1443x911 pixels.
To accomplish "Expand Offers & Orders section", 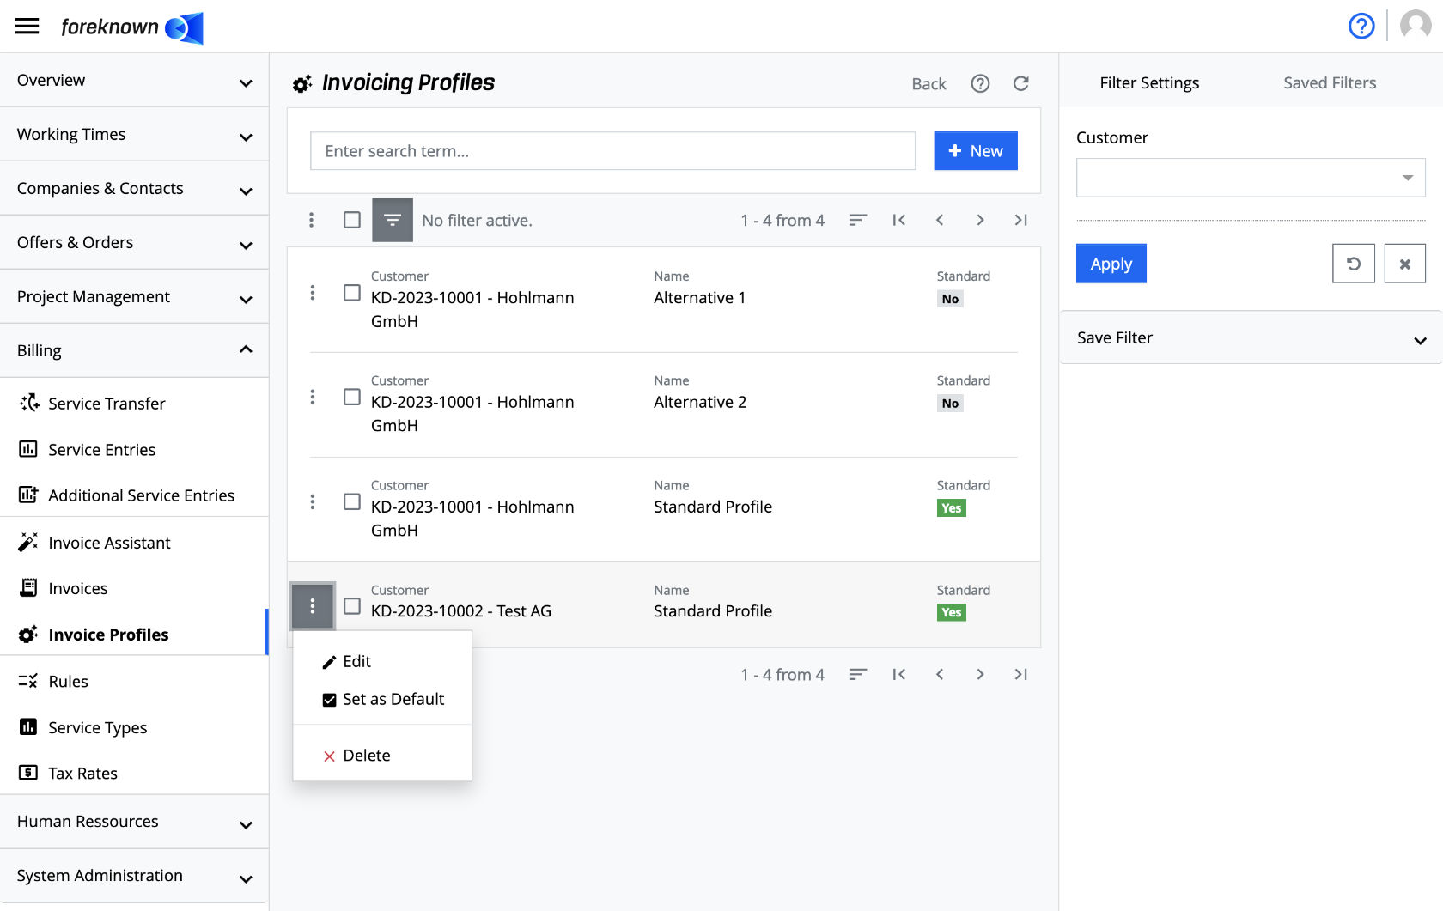I will (x=135, y=242).
